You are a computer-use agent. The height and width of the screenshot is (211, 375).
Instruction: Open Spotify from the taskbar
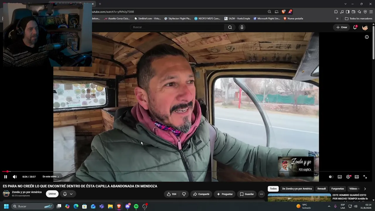[x=136, y=206]
